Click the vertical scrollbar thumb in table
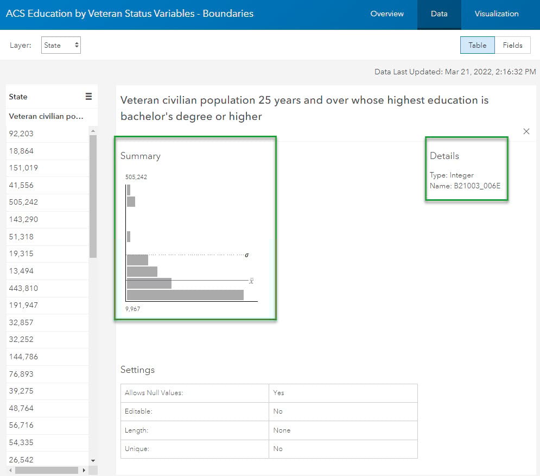This screenshot has width=540, height=476. [93, 196]
